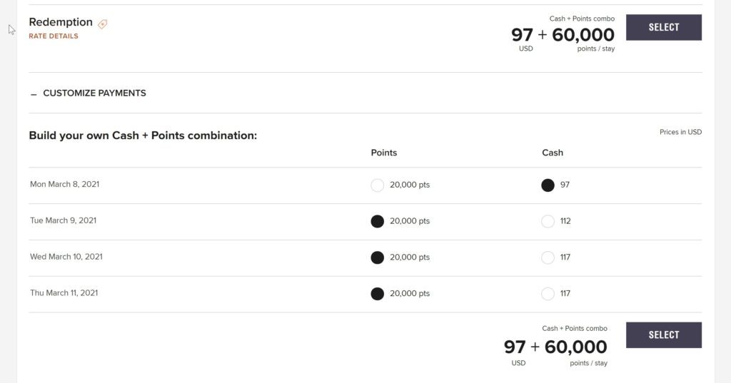Click the top 97 + 60,000 combo price

(563, 35)
